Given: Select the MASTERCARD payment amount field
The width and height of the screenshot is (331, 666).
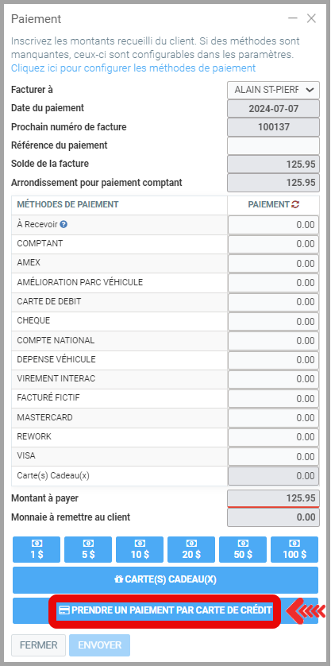Looking at the screenshot, I should 273,418.
